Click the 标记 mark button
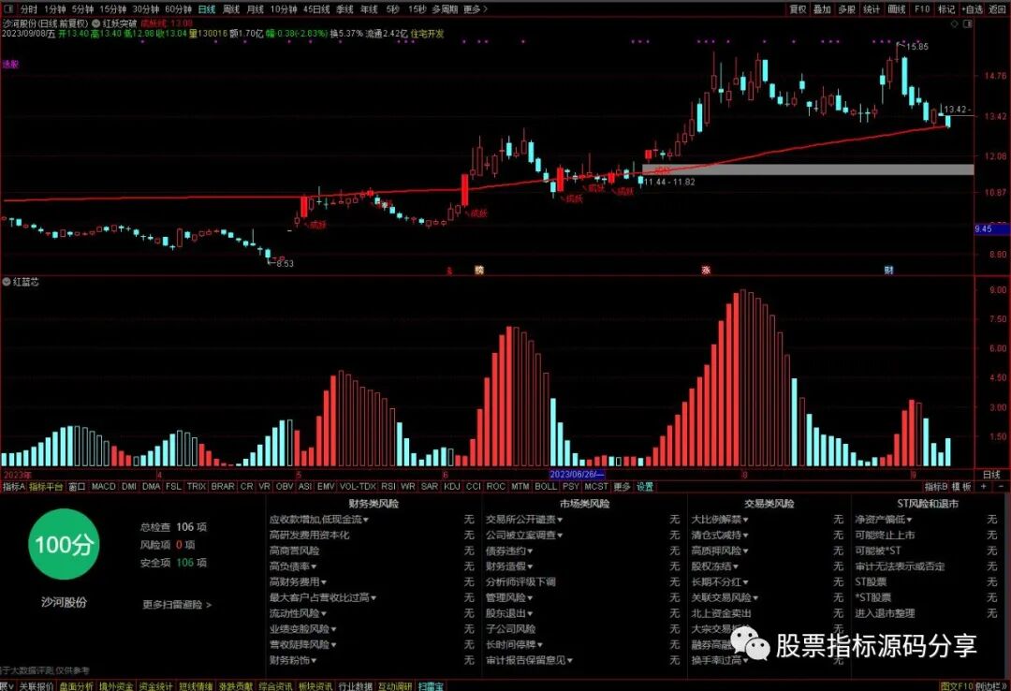This screenshot has width=1011, height=691. [945, 9]
